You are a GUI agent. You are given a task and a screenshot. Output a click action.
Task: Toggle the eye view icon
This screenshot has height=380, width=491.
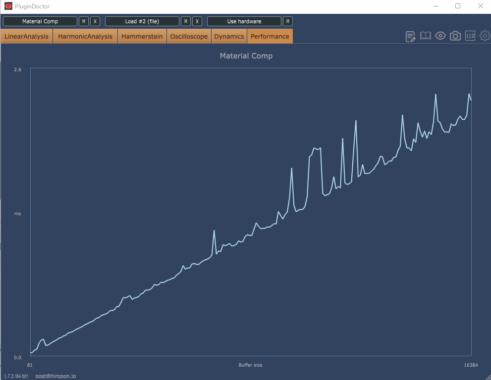(440, 36)
